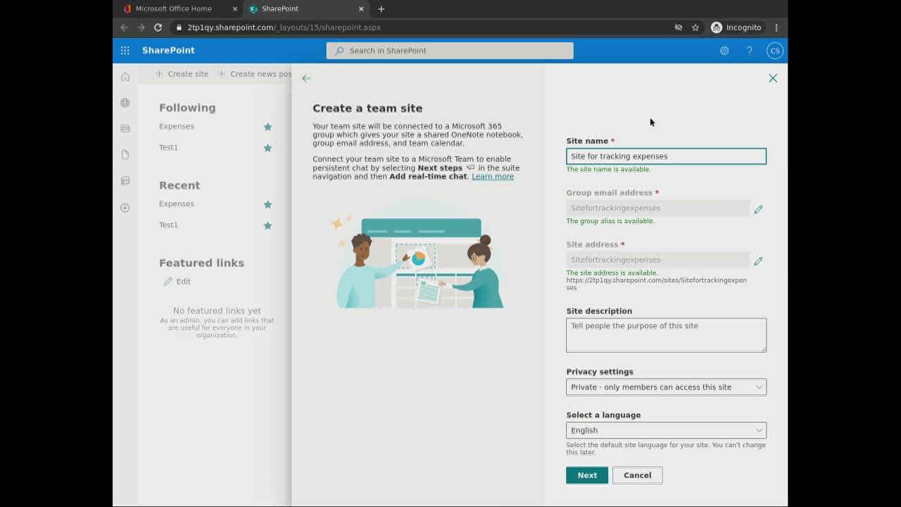901x507 pixels.
Task: Open Test1 site under Following
Action: pos(168,148)
